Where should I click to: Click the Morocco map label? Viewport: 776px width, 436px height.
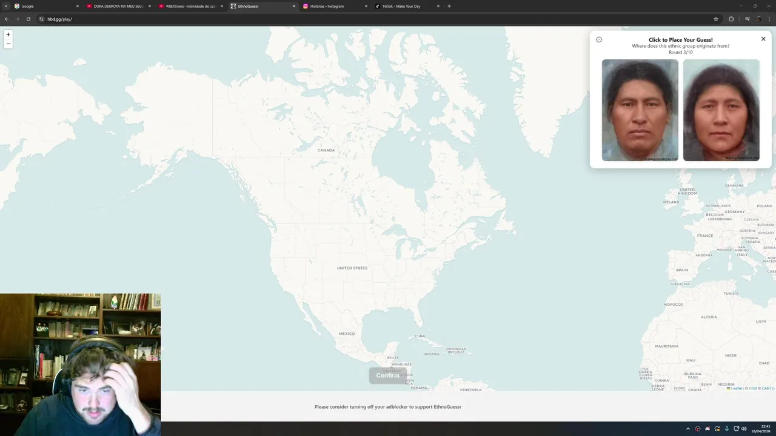click(x=674, y=304)
